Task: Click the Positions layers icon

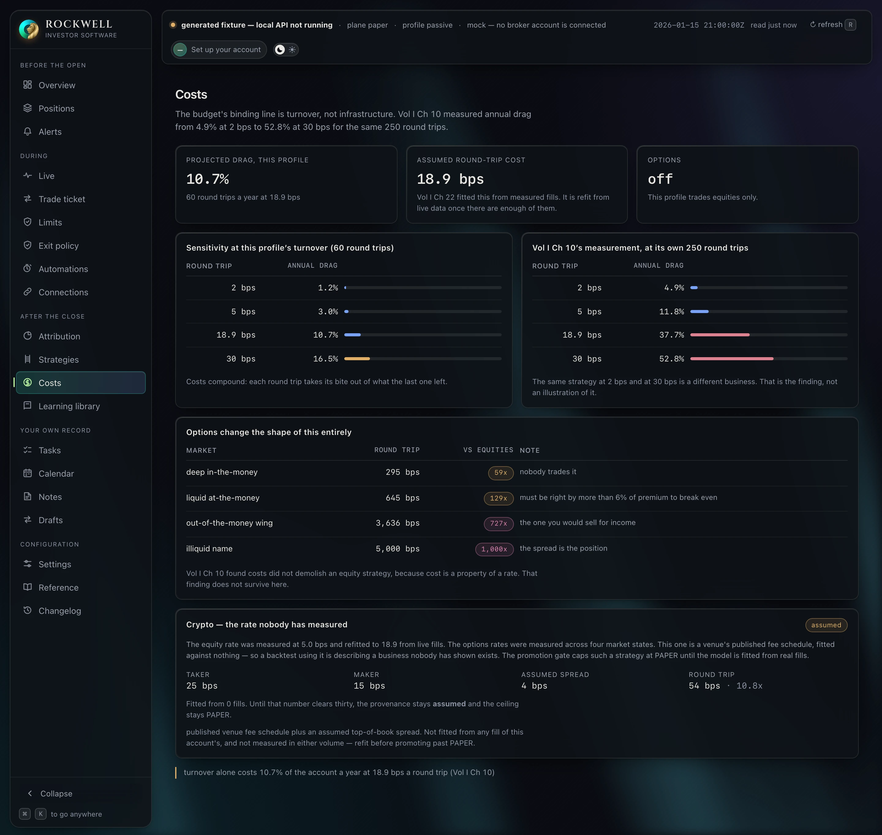Action: (x=28, y=108)
